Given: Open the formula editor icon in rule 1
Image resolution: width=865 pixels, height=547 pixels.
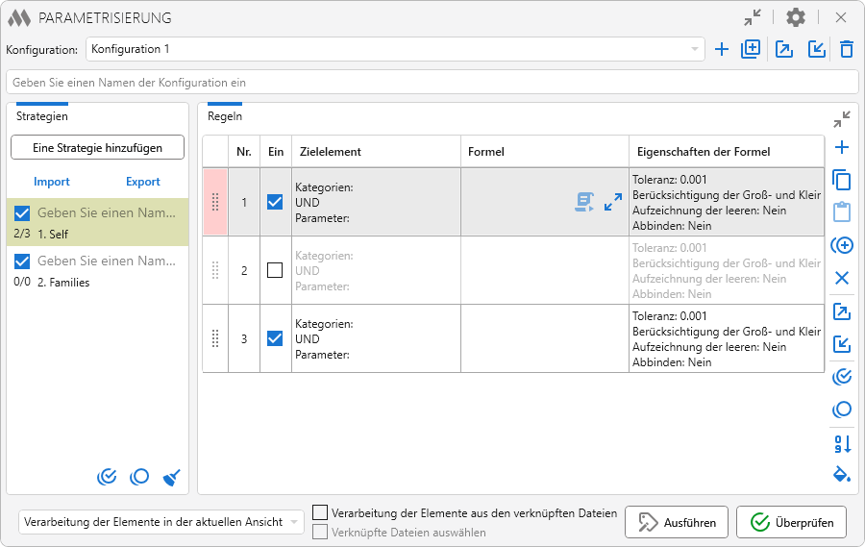Looking at the screenshot, I should [584, 202].
